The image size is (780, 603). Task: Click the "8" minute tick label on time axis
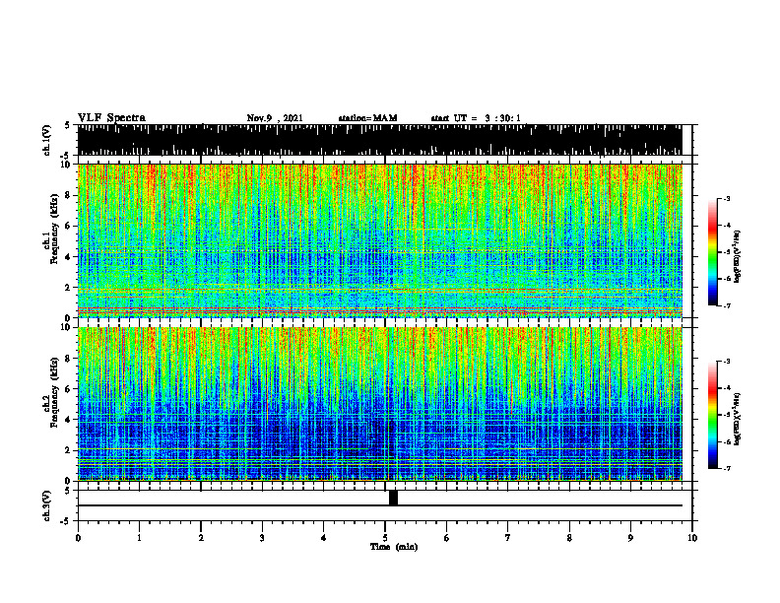point(569,538)
